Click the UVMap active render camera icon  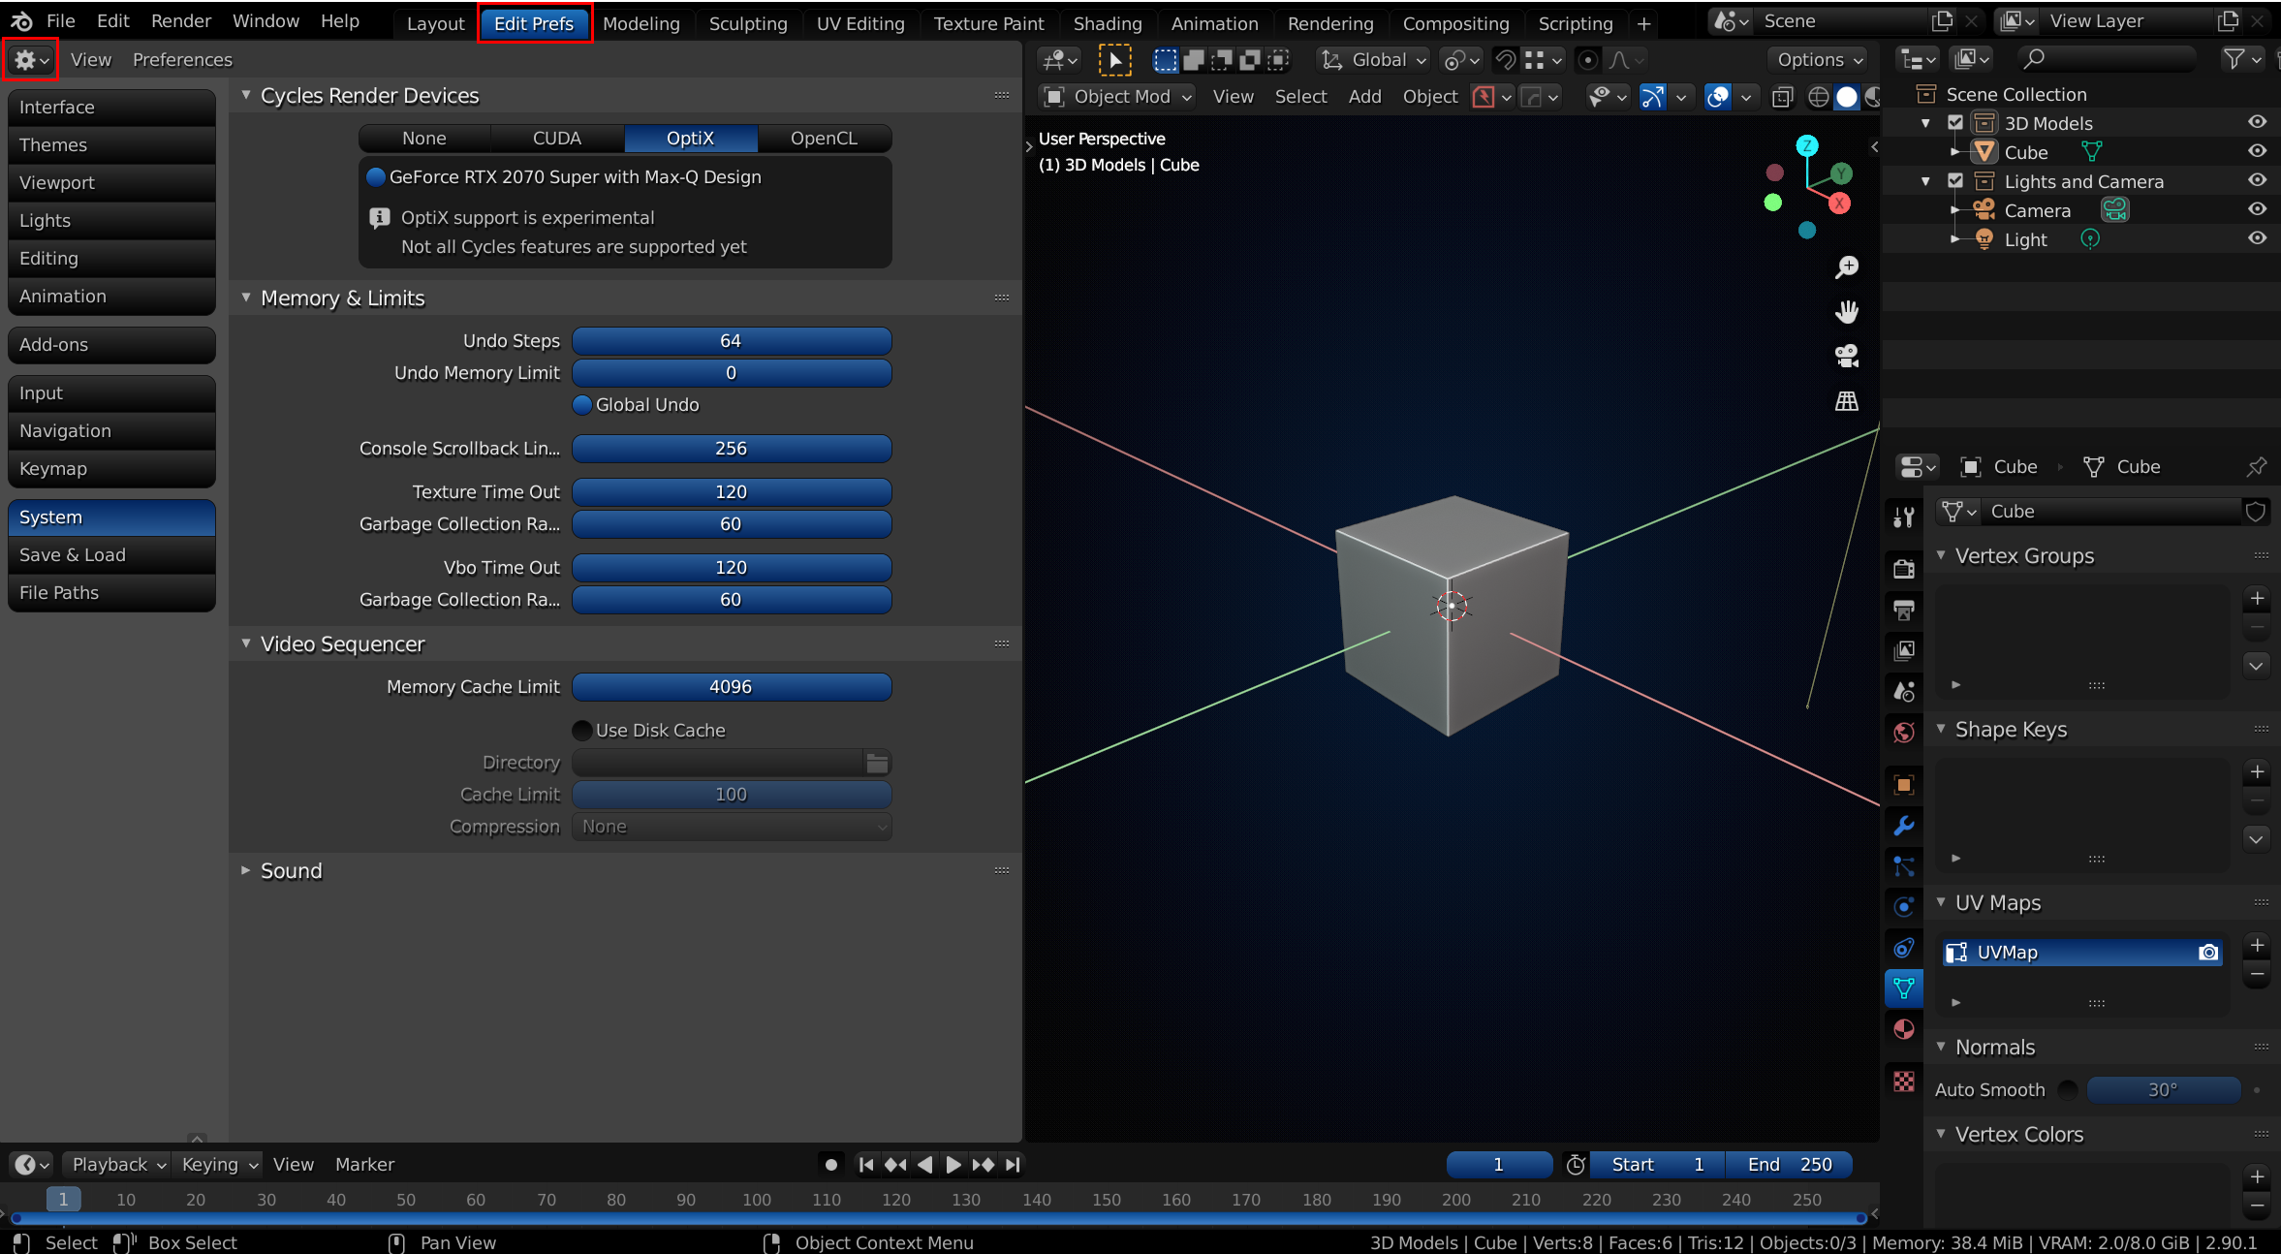click(x=2208, y=953)
